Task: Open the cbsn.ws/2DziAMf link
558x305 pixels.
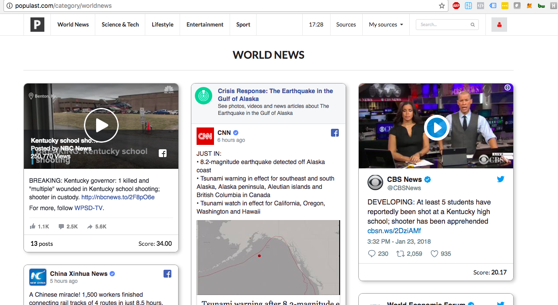Action: click(x=394, y=231)
